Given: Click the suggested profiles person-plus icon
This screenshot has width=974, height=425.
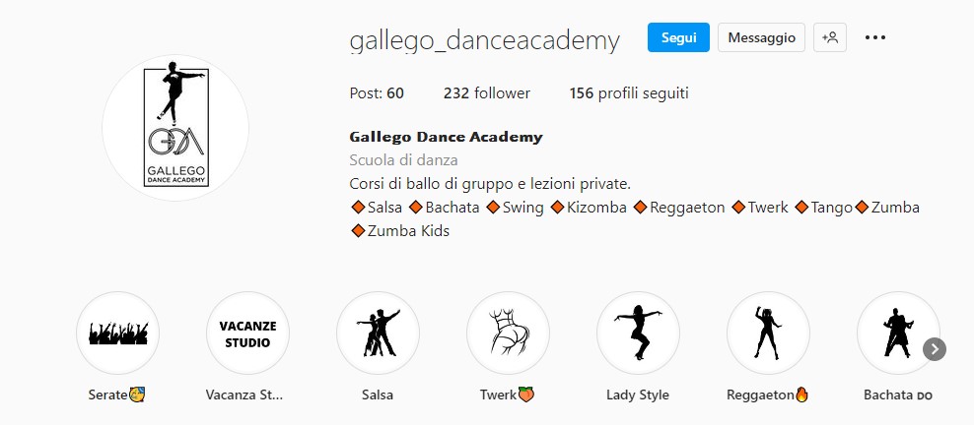Looking at the screenshot, I should (x=830, y=37).
